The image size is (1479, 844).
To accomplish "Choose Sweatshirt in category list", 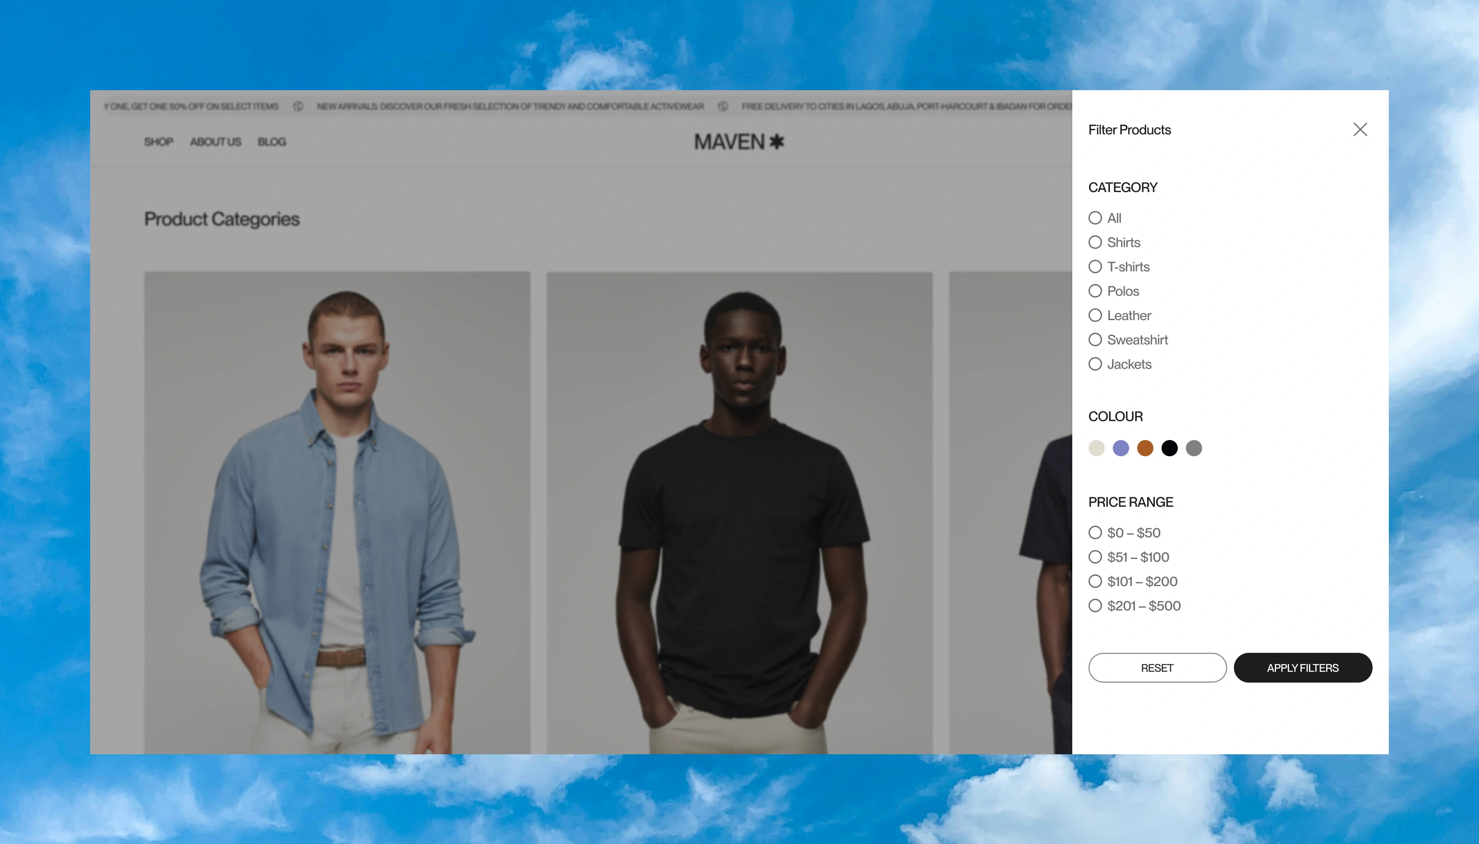I will [1095, 339].
